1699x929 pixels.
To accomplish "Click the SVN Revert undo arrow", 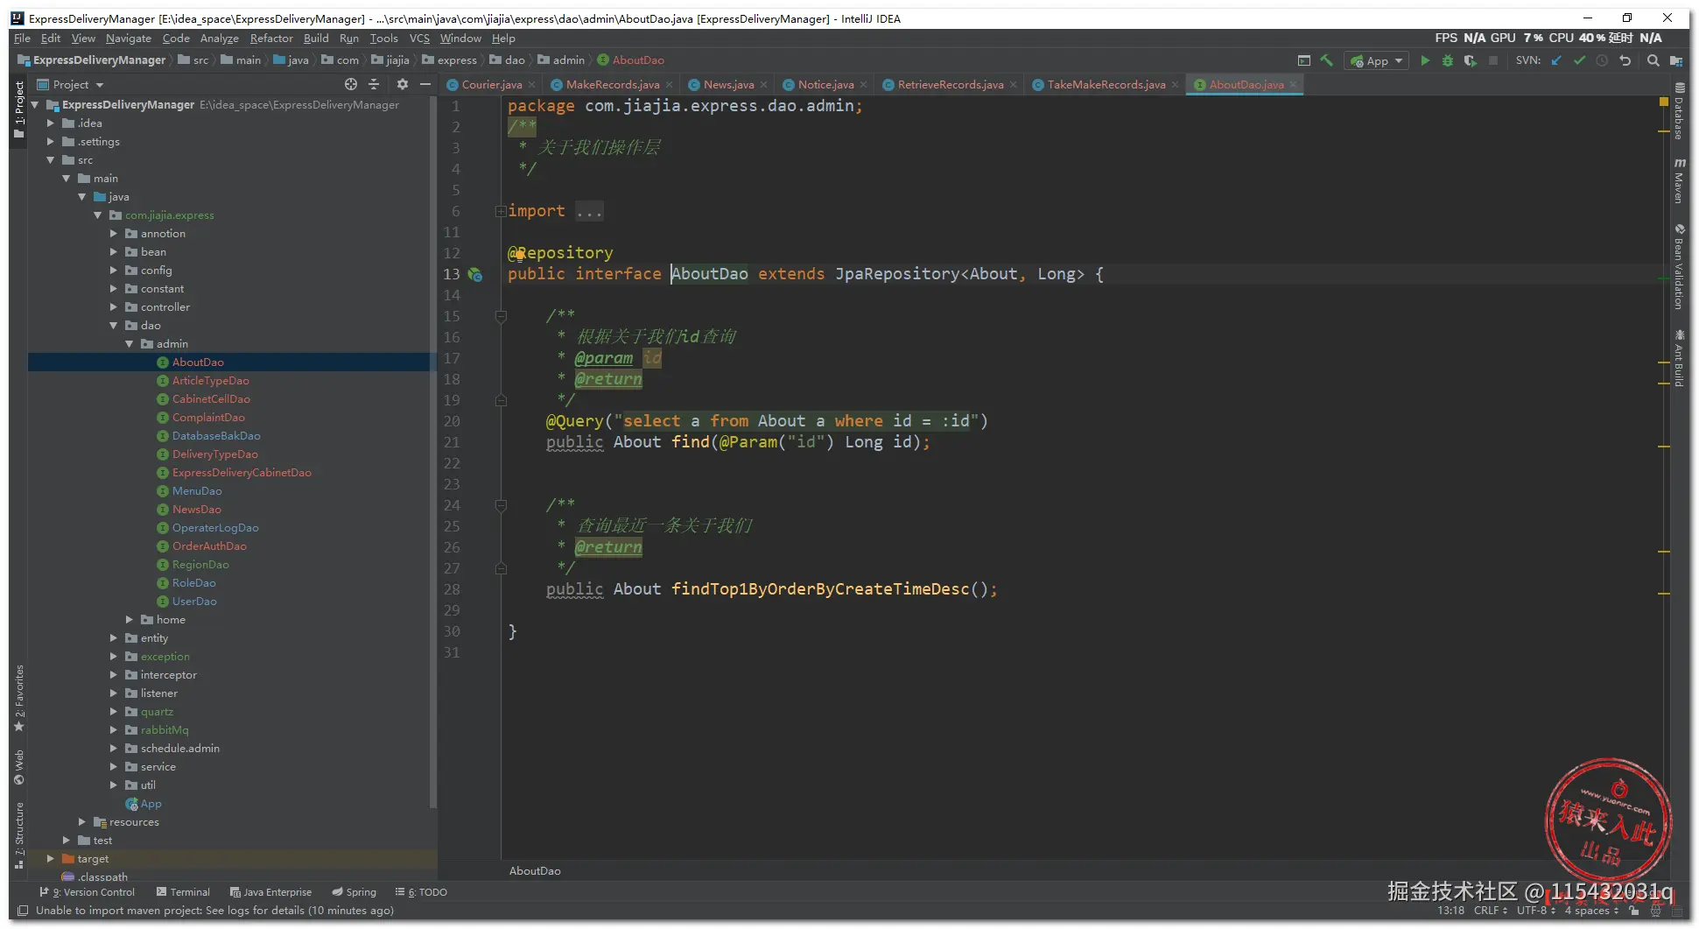I will (x=1625, y=60).
